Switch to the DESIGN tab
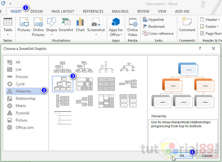This screenshot has height=162, width=222. click(36, 11)
